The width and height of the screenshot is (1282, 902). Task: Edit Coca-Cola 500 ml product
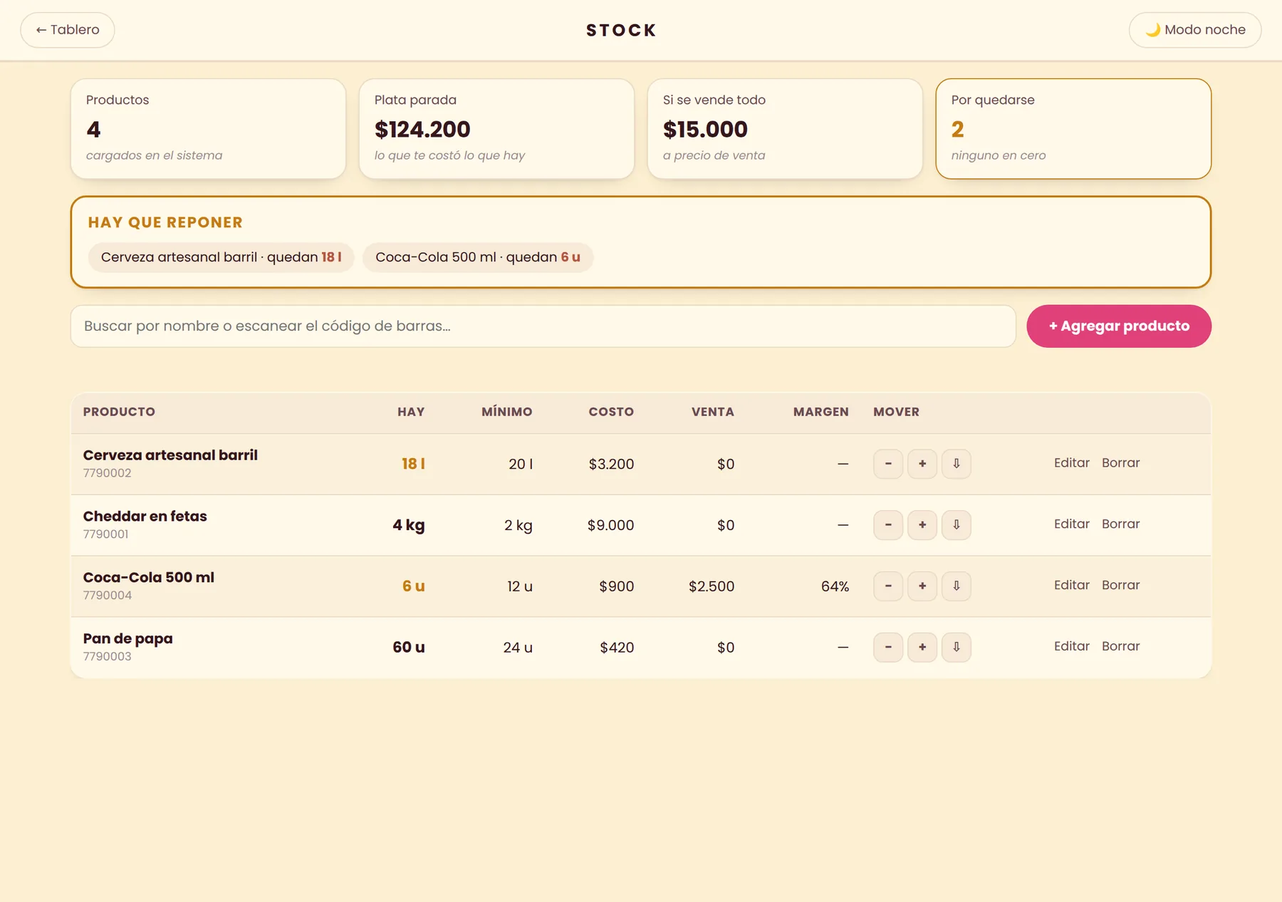1072,585
